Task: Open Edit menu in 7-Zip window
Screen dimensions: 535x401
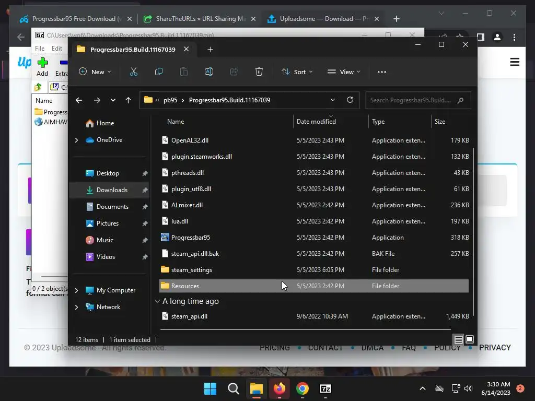Action: point(56,49)
